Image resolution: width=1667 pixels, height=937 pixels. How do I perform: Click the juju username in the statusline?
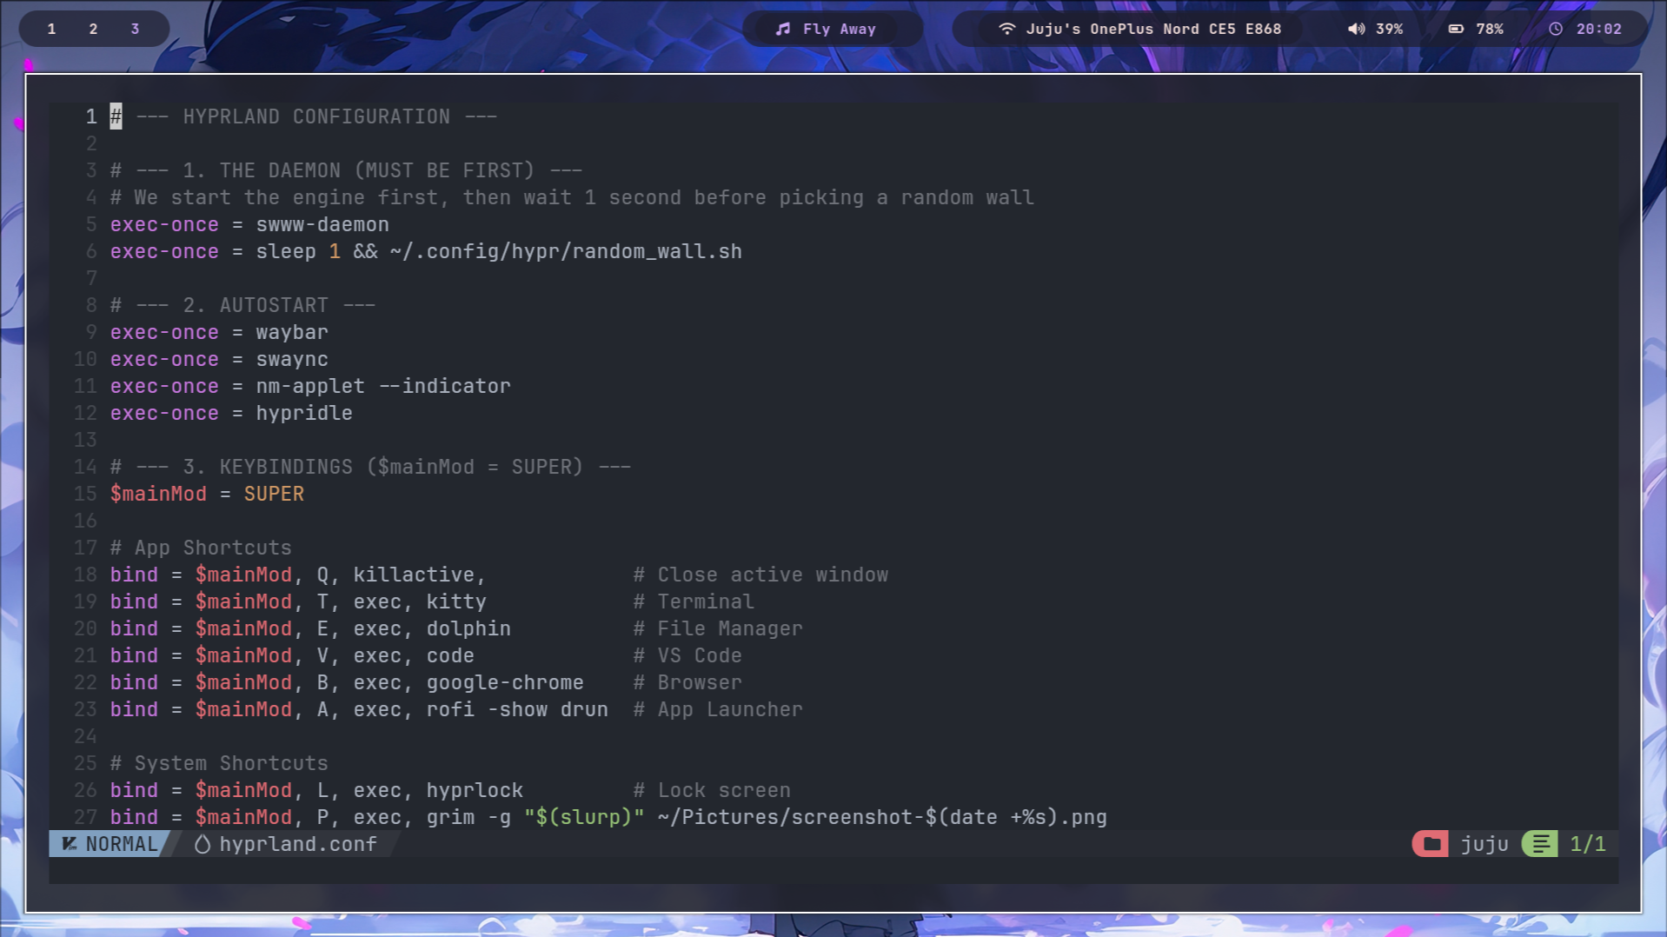point(1483,844)
